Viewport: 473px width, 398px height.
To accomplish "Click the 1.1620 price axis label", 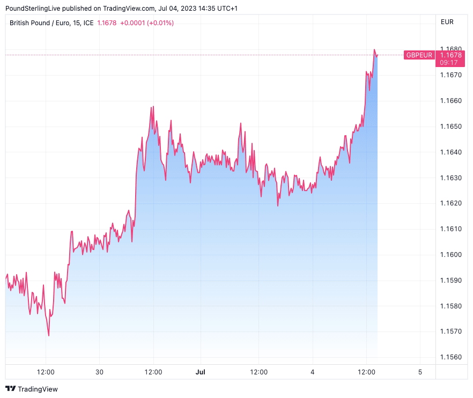I will (450, 203).
